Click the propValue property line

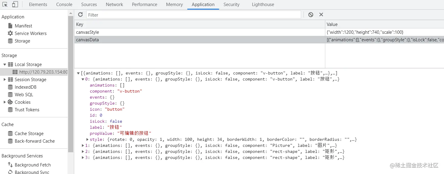[x=120, y=133]
